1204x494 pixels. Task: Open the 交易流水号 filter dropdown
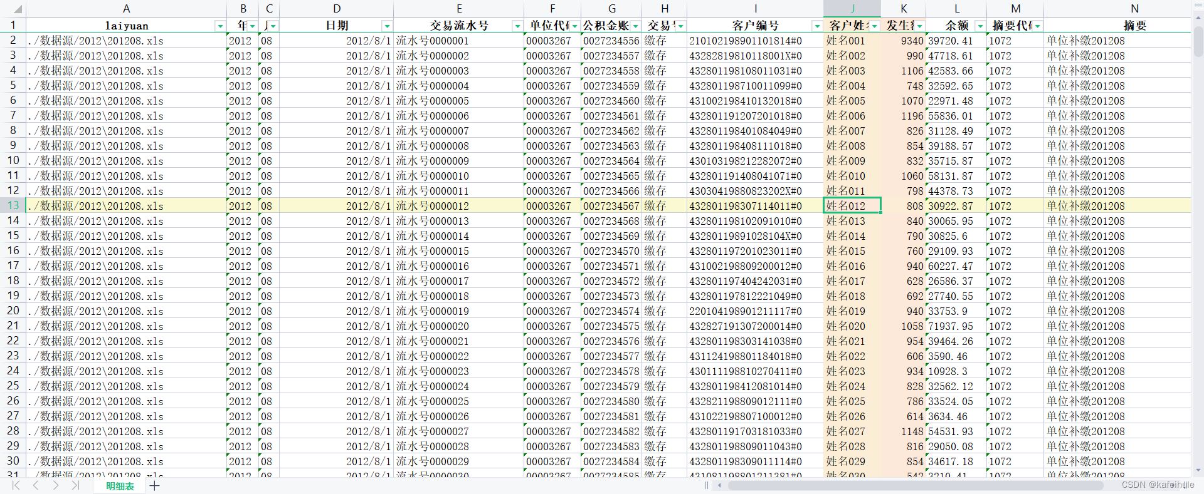coord(517,26)
